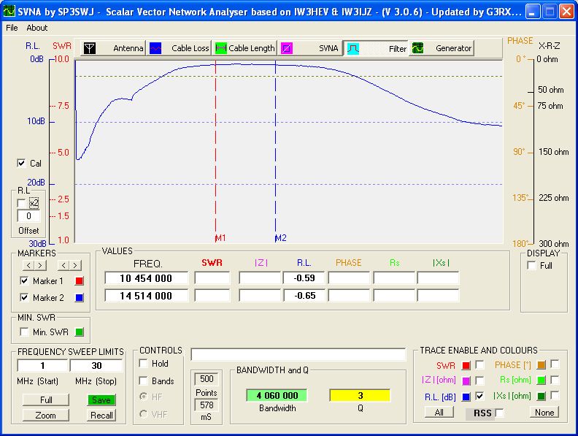Enable the Min. SWR checkbox
The width and height of the screenshot is (578, 436).
click(24, 332)
